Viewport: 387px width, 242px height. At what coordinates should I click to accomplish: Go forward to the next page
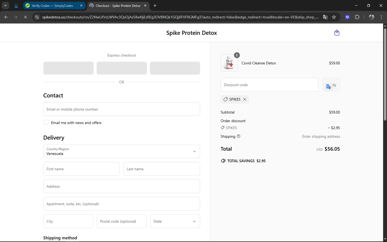point(16,17)
